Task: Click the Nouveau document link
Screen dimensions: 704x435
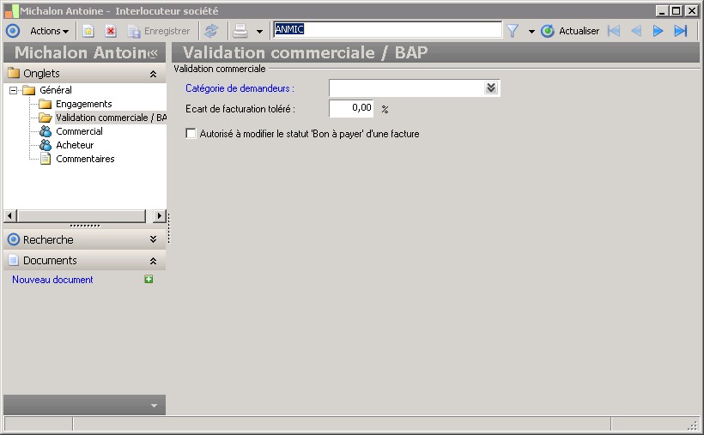Action: [x=52, y=280]
